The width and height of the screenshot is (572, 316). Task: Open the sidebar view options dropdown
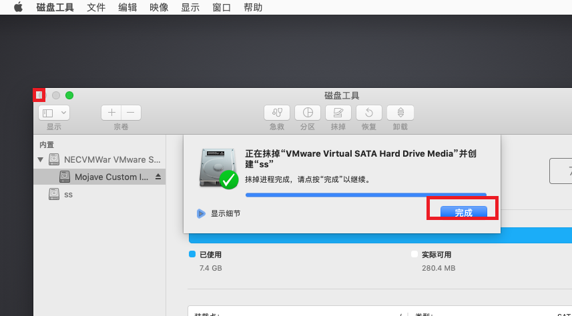tap(54, 113)
